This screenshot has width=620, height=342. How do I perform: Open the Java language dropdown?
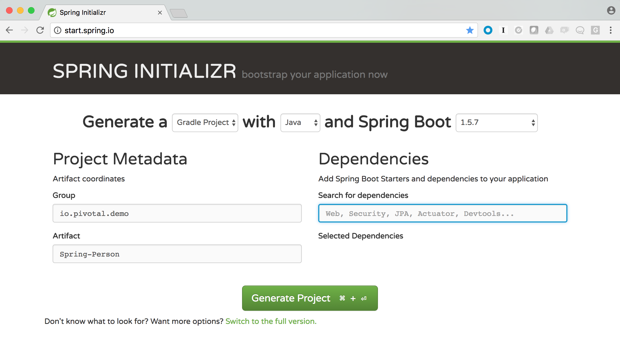pos(300,122)
